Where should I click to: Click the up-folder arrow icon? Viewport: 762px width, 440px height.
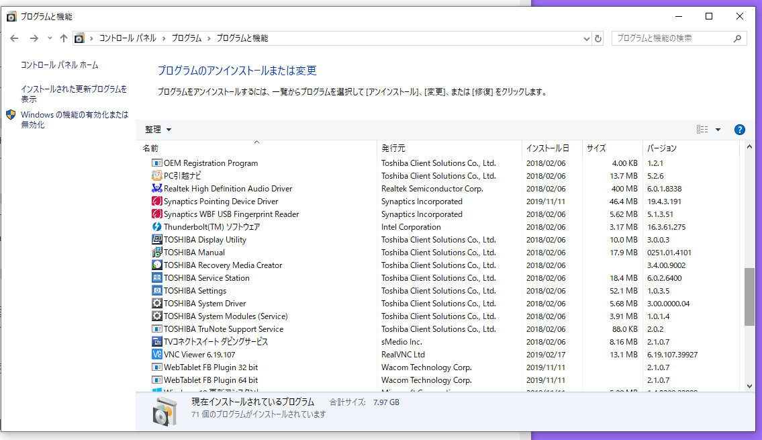pos(64,38)
